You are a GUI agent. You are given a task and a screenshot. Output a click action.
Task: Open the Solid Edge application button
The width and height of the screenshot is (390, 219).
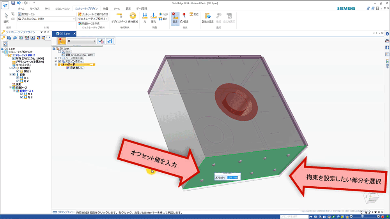coord(5,5)
